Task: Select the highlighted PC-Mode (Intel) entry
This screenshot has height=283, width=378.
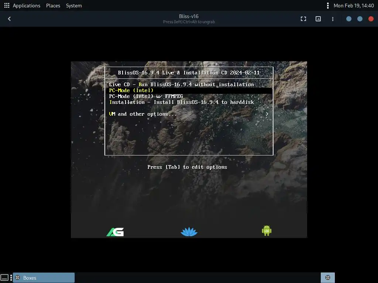Action: [x=189, y=91]
